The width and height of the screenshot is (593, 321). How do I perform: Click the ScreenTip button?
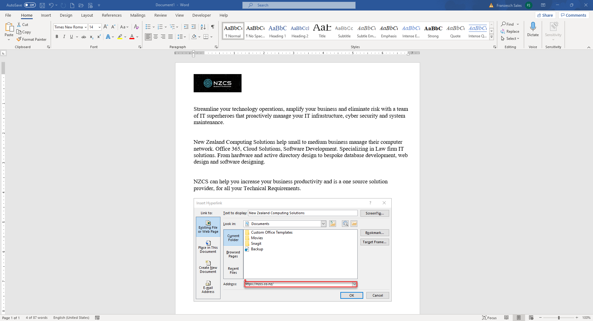[x=374, y=213]
